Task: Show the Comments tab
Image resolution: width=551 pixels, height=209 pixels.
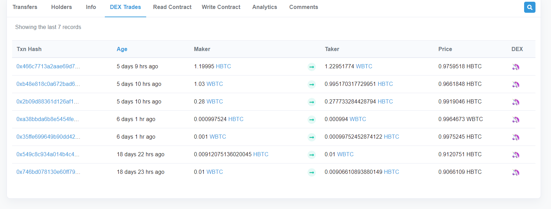Action: tap(303, 7)
